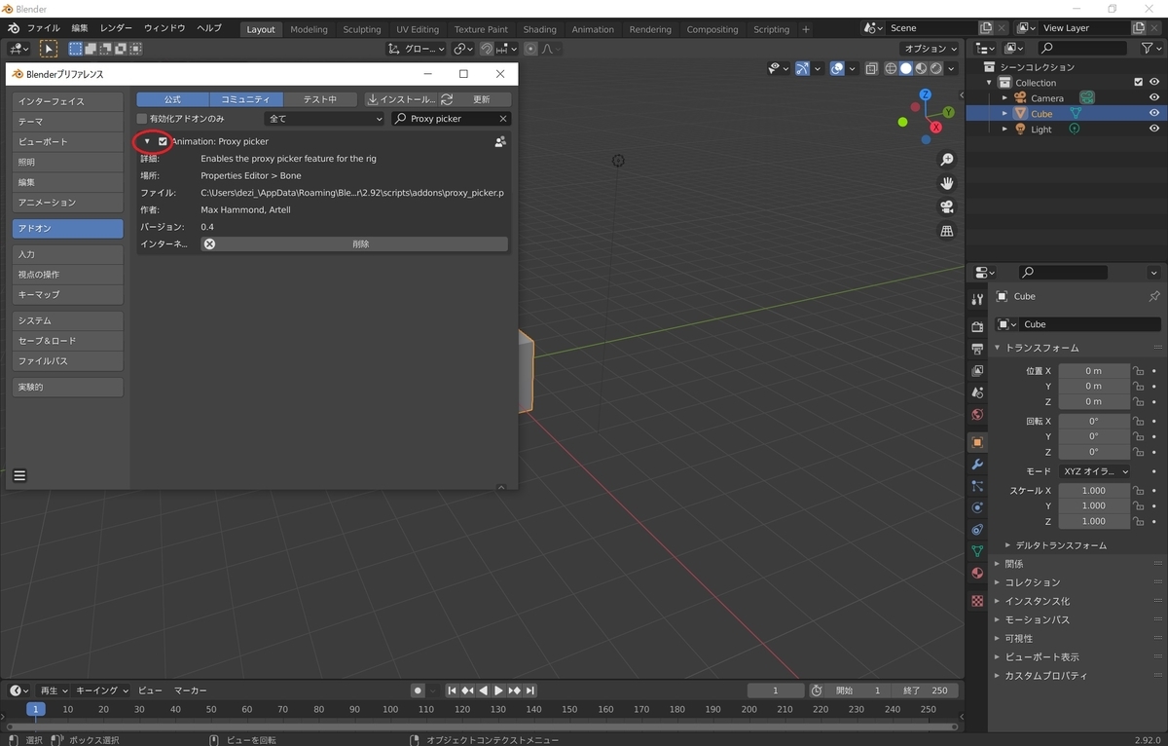The width and height of the screenshot is (1168, 746).
Task: Enable the 'Enabled Add-ons Only' checkbox
Action: [x=142, y=119]
